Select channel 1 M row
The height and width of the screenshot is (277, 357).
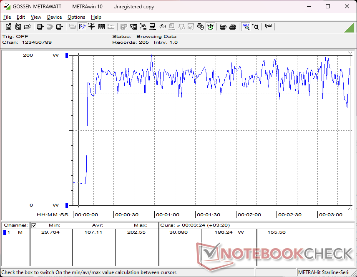point(15,232)
